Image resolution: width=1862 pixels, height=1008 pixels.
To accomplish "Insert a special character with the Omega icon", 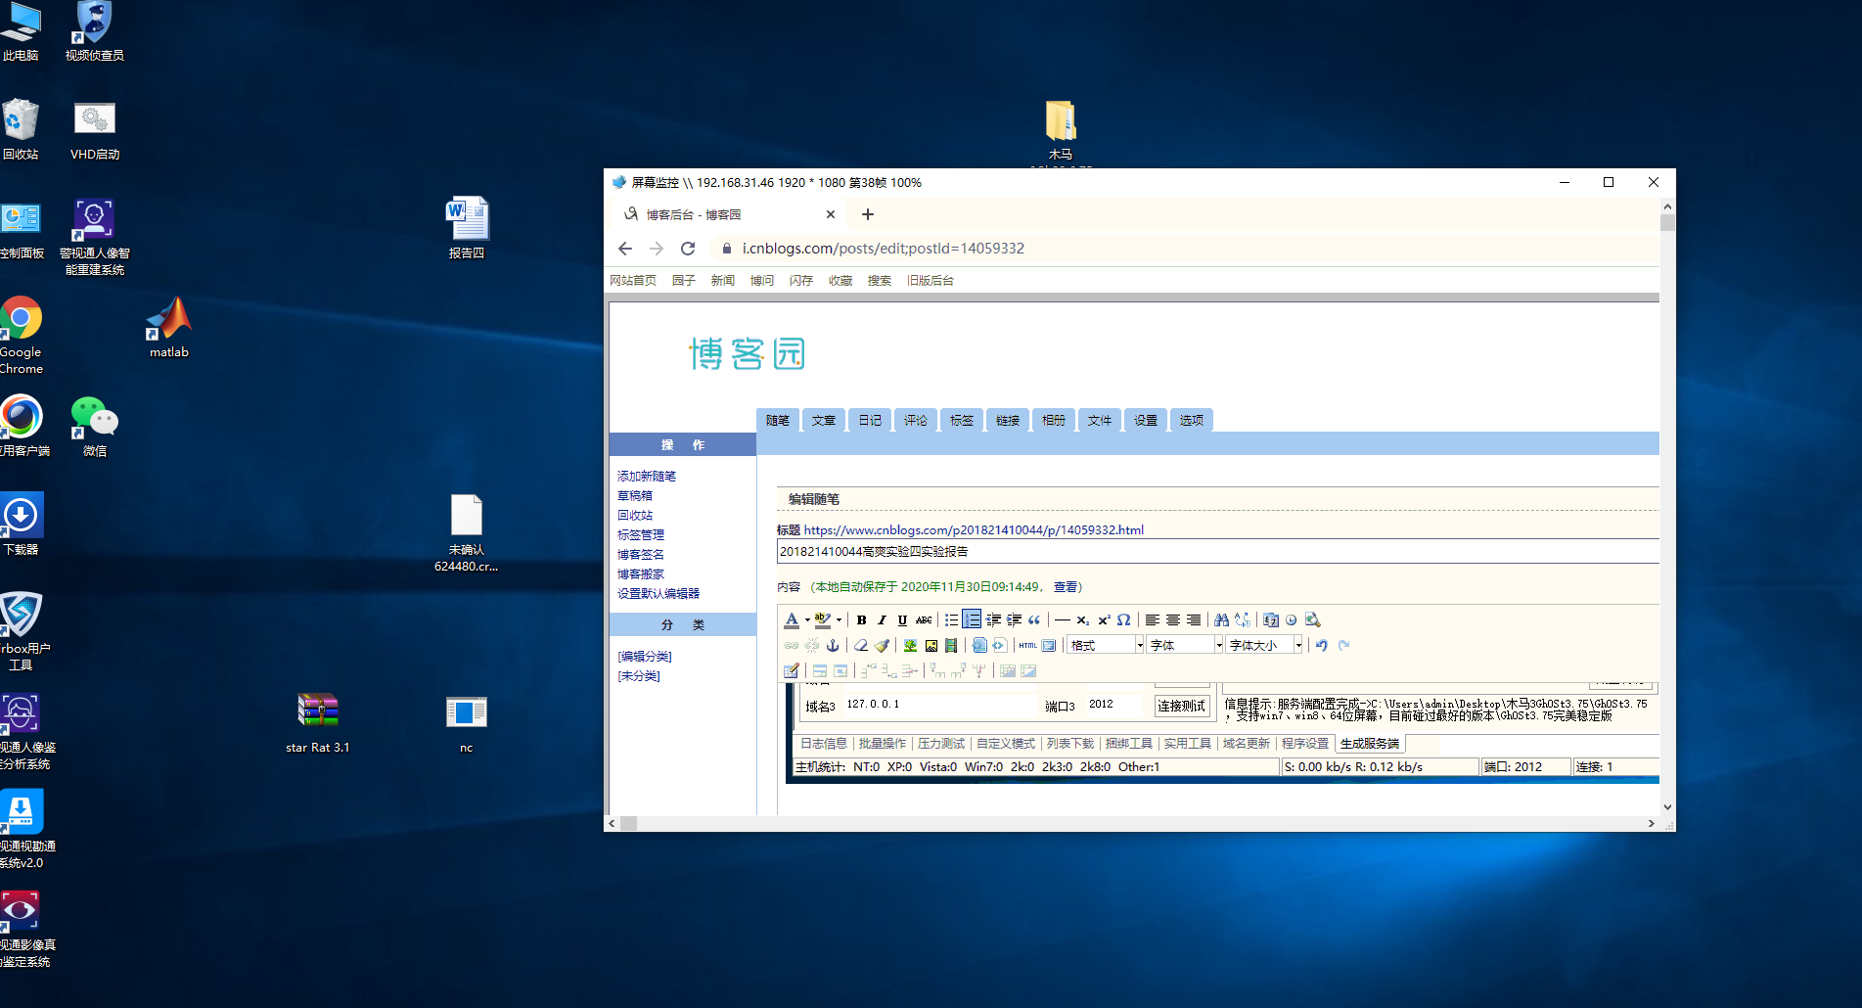I will click(x=1124, y=619).
